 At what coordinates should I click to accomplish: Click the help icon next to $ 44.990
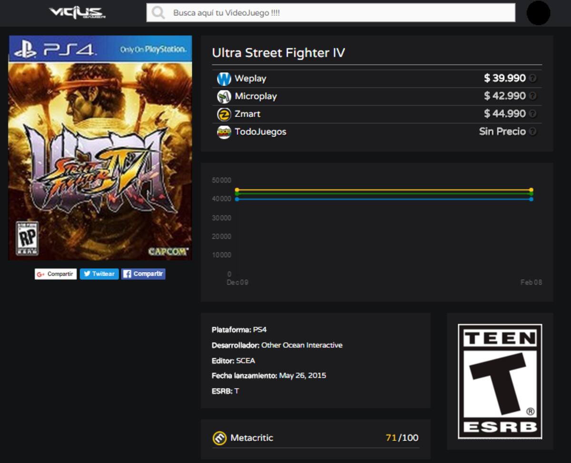[532, 114]
